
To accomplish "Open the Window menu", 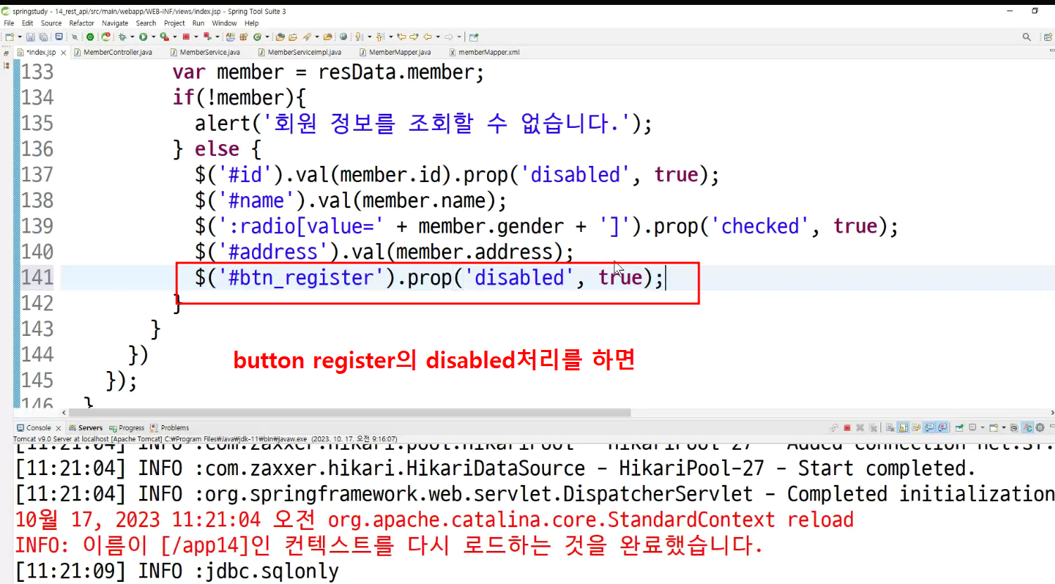I will tap(225, 23).
